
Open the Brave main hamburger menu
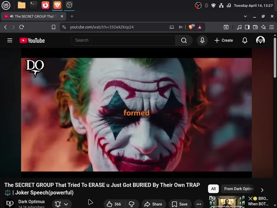pyautogui.click(x=272, y=27)
